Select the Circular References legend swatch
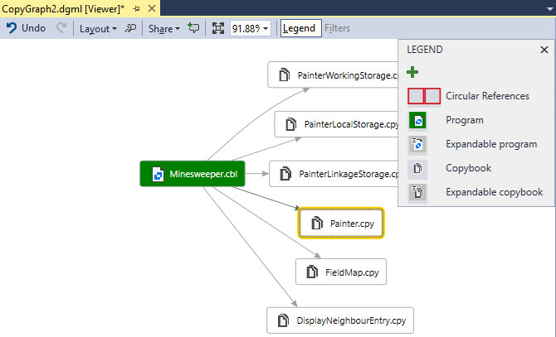This screenshot has width=556, height=337. pyautogui.click(x=423, y=96)
